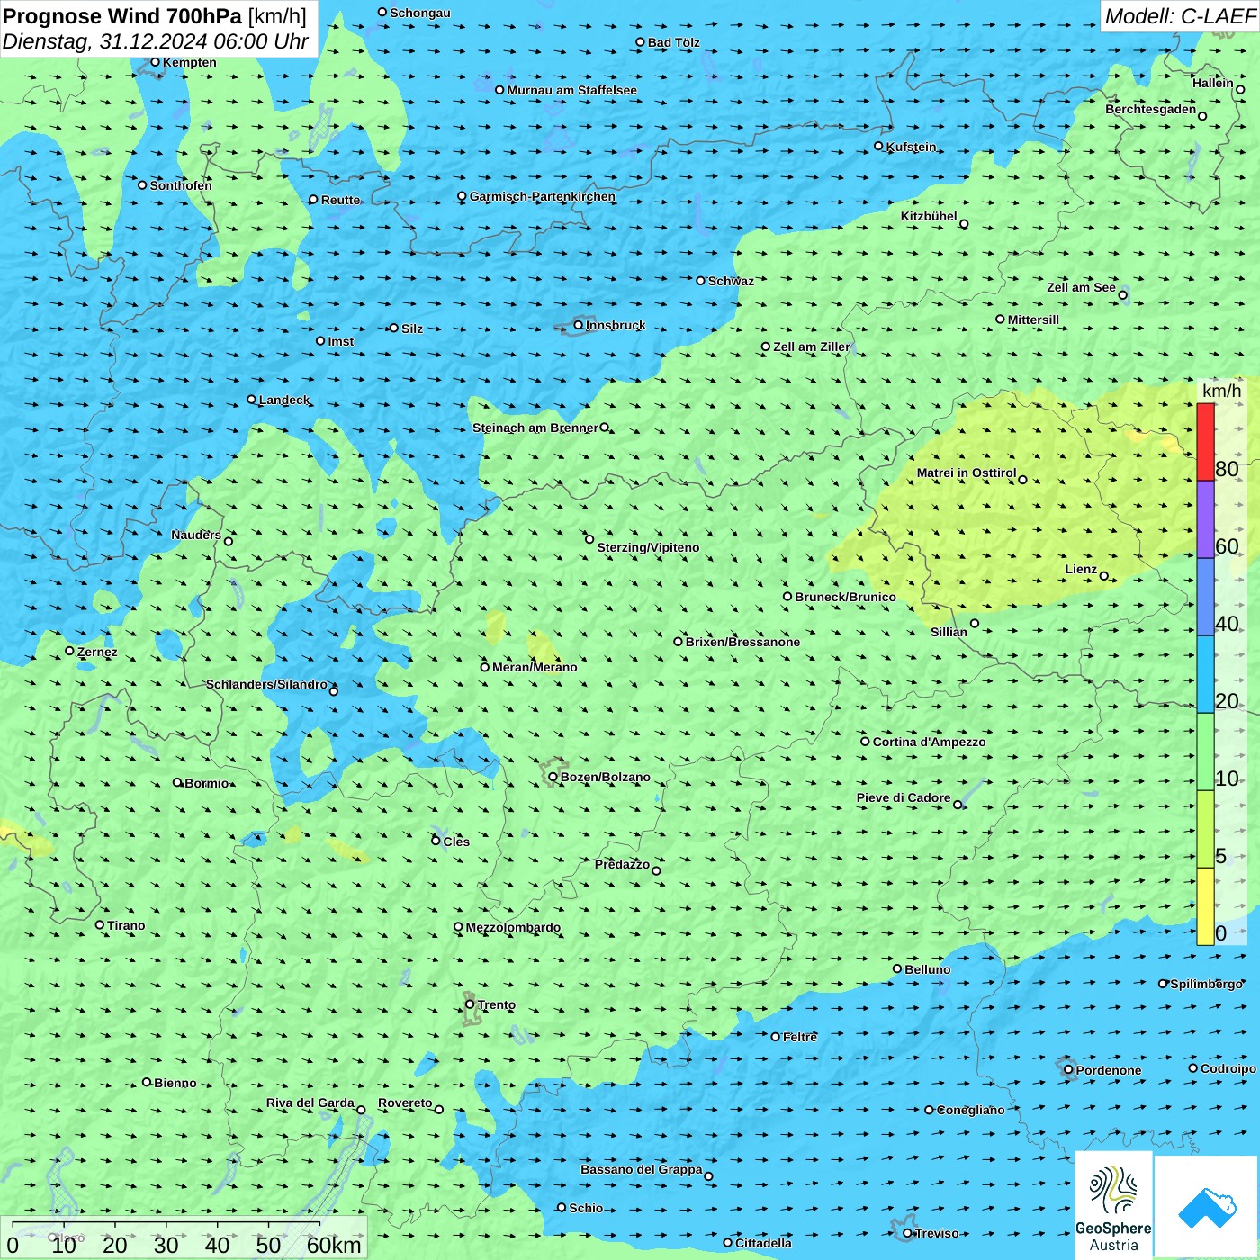Image resolution: width=1260 pixels, height=1260 pixels.
Task: Click the red 80 km/h legend segment
Action: 1205,442
